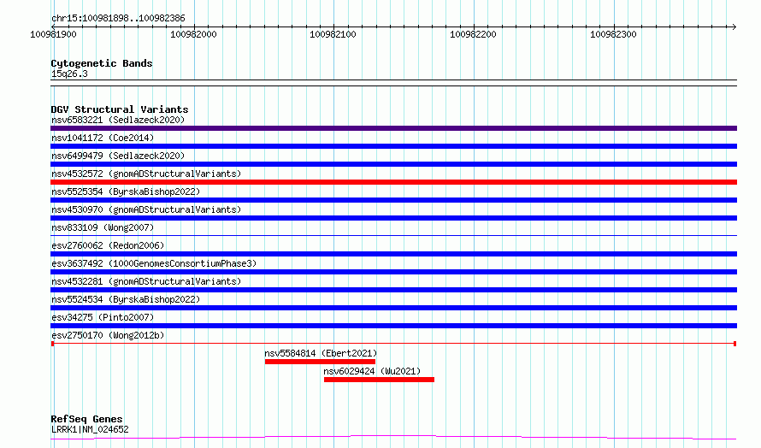Open the LRRK1|NM_024652 gene label
Viewport: 761px width, 448px height.
(x=90, y=429)
